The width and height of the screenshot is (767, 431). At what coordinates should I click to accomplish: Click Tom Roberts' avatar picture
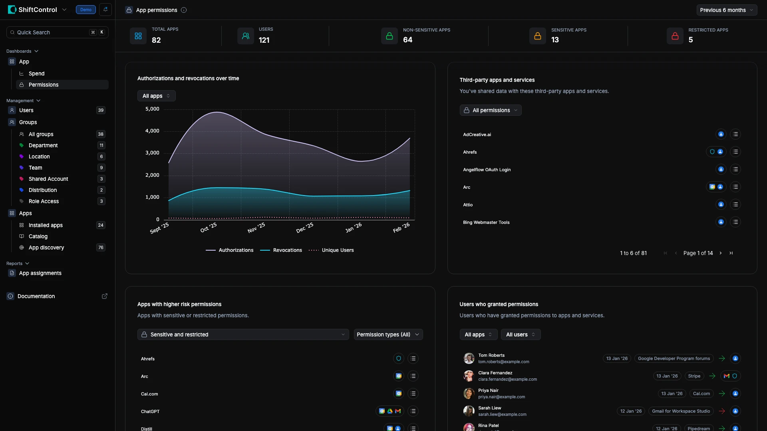tap(469, 358)
